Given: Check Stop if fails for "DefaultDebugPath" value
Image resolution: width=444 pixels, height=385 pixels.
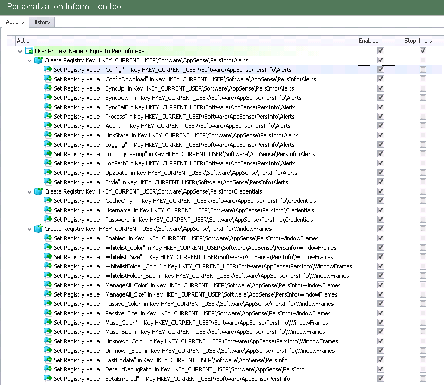Looking at the screenshot, I should click(x=423, y=369).
